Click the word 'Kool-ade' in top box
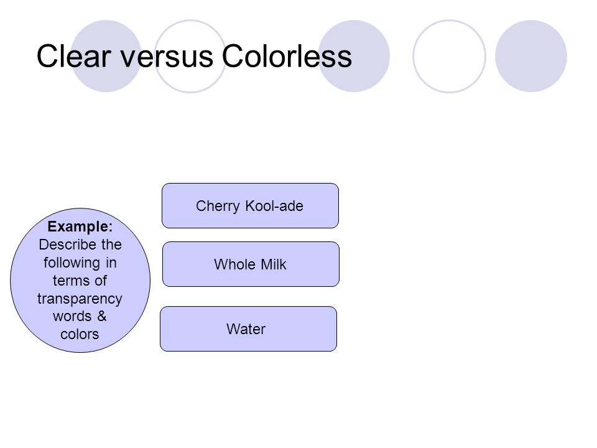 274,206
